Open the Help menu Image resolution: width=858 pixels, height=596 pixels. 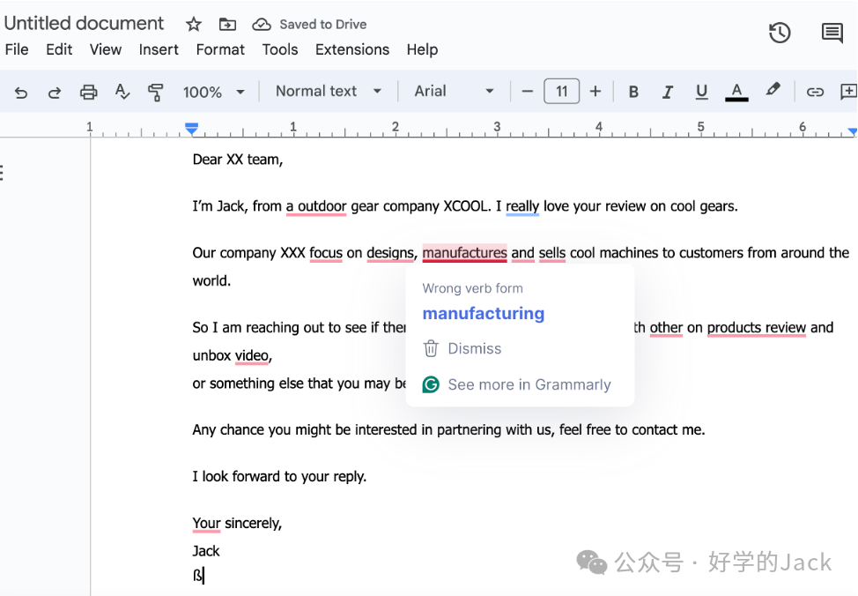[x=423, y=50]
